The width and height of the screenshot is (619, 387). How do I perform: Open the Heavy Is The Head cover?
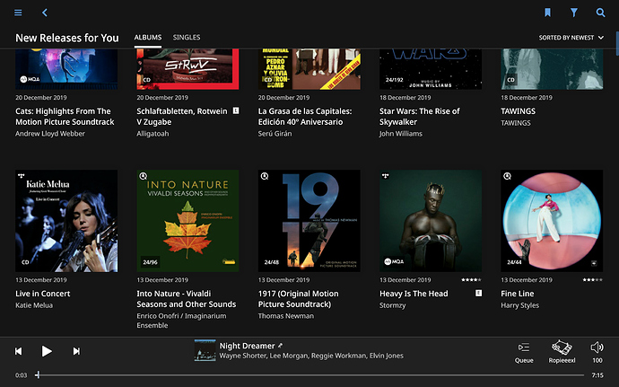[x=431, y=221]
